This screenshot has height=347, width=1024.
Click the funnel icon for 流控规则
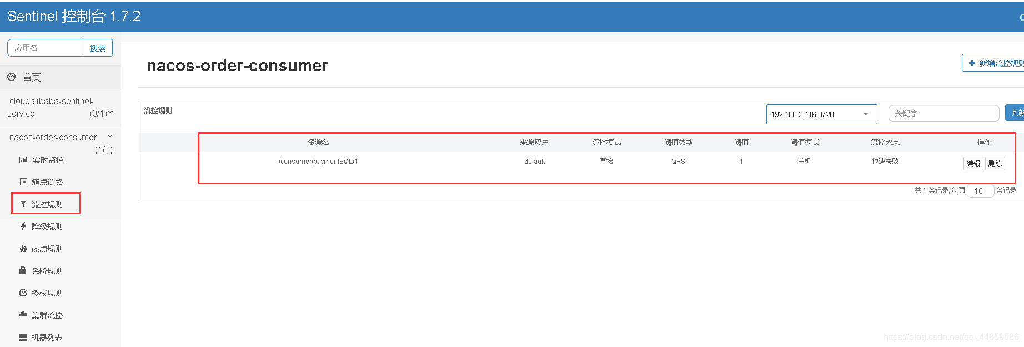click(x=23, y=204)
